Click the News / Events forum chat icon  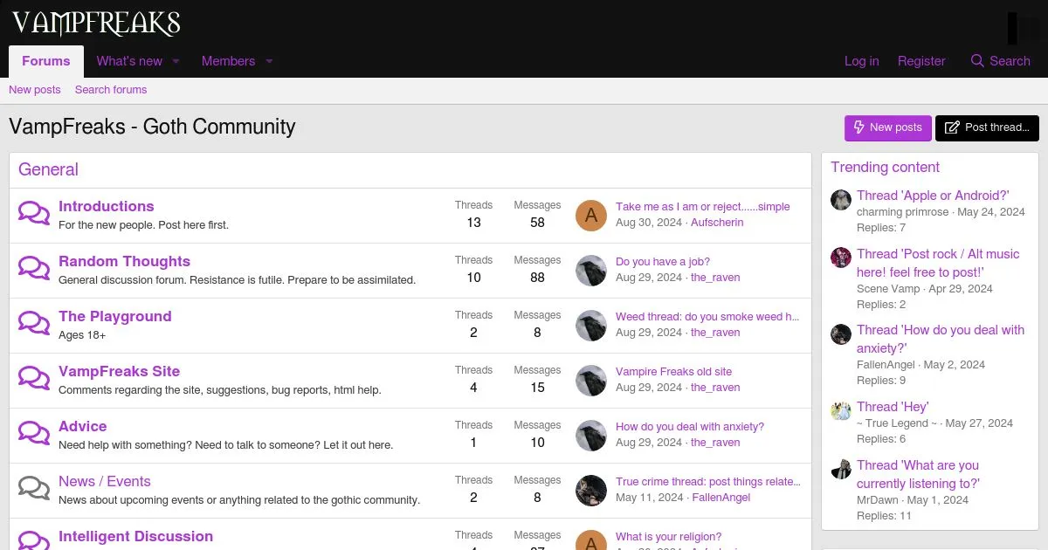(x=34, y=489)
